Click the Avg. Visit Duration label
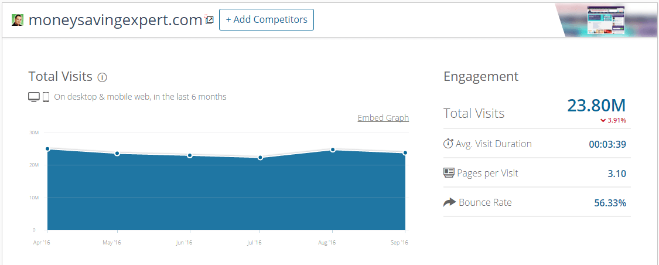The image size is (659, 265). (494, 144)
